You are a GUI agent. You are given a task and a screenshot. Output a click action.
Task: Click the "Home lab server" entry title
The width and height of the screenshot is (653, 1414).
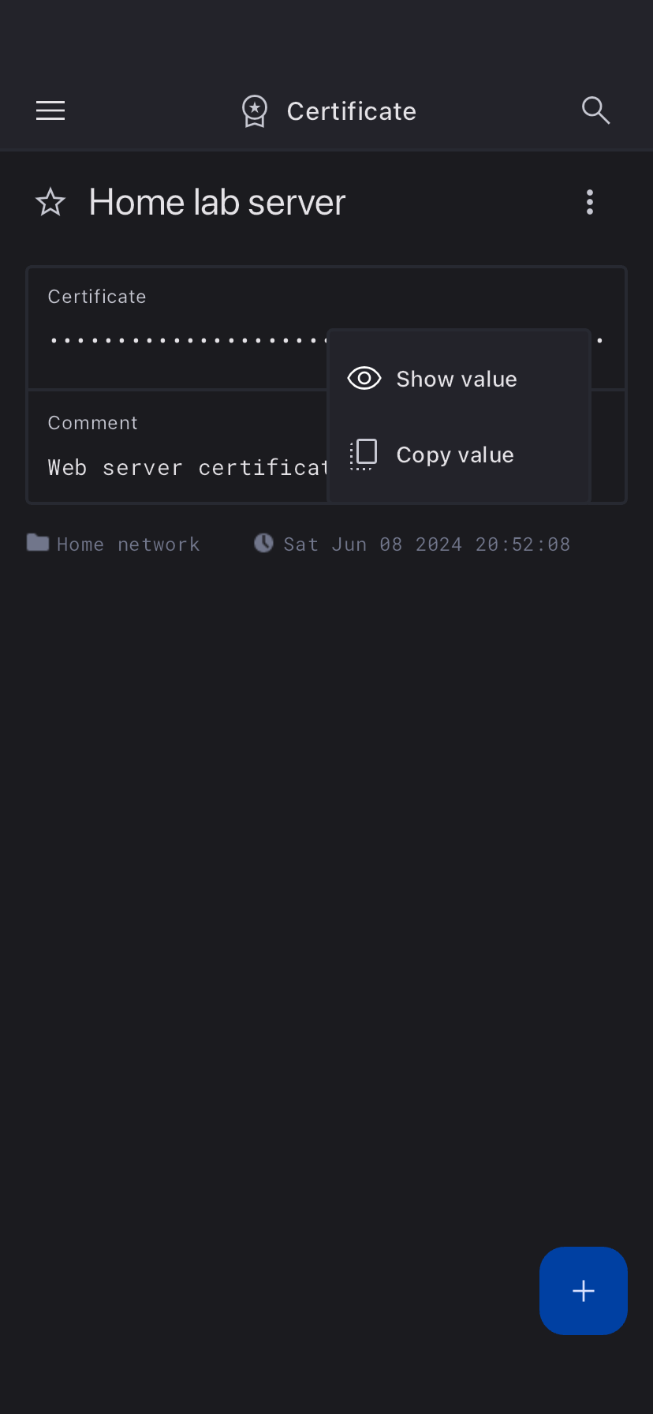(217, 203)
